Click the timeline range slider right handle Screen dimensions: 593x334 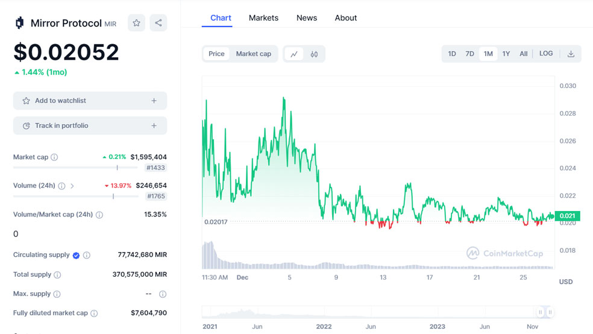[550, 312]
